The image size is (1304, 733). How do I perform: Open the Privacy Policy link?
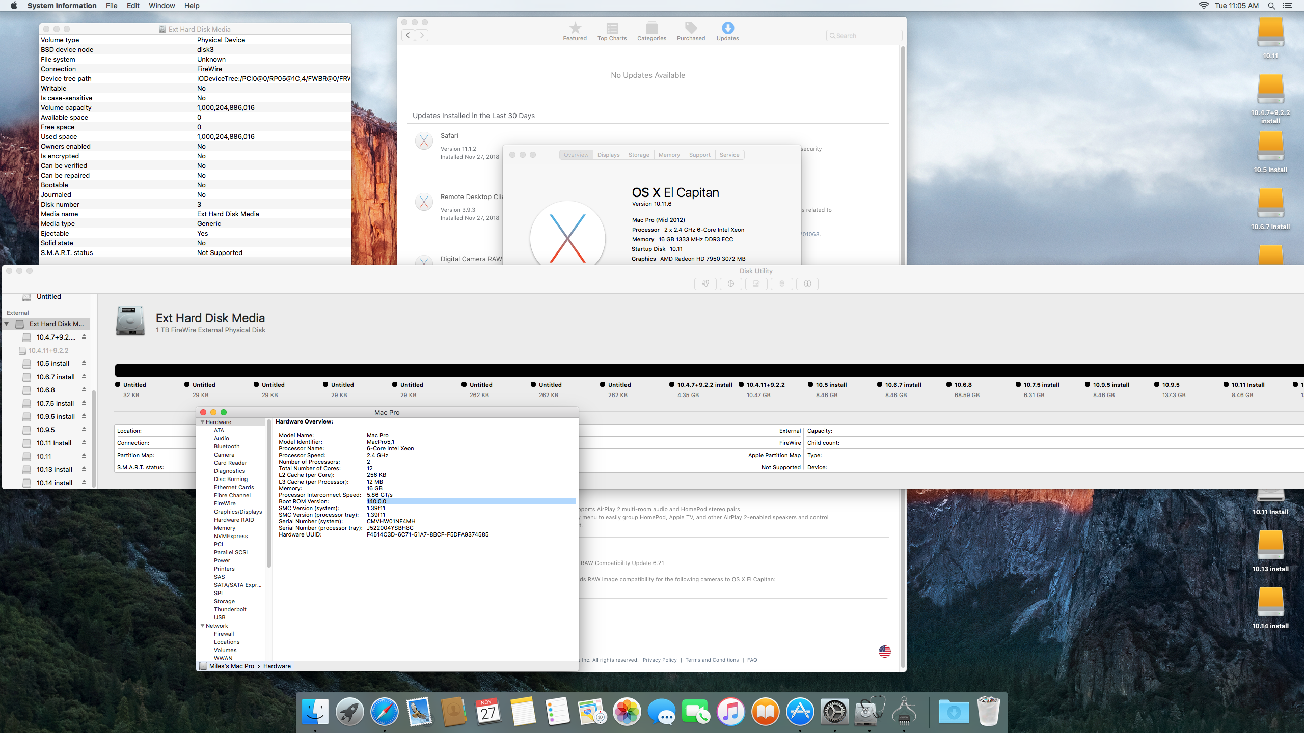coord(660,660)
